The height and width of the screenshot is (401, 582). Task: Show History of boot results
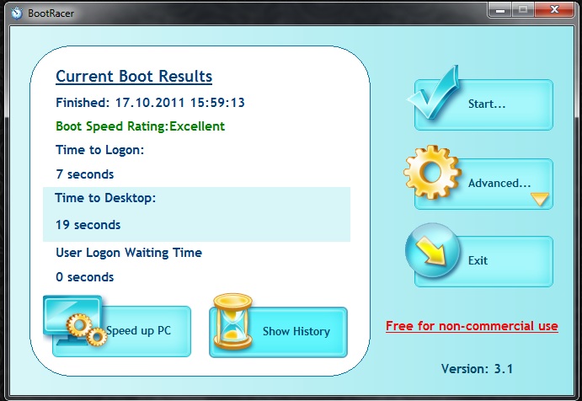[279, 332]
